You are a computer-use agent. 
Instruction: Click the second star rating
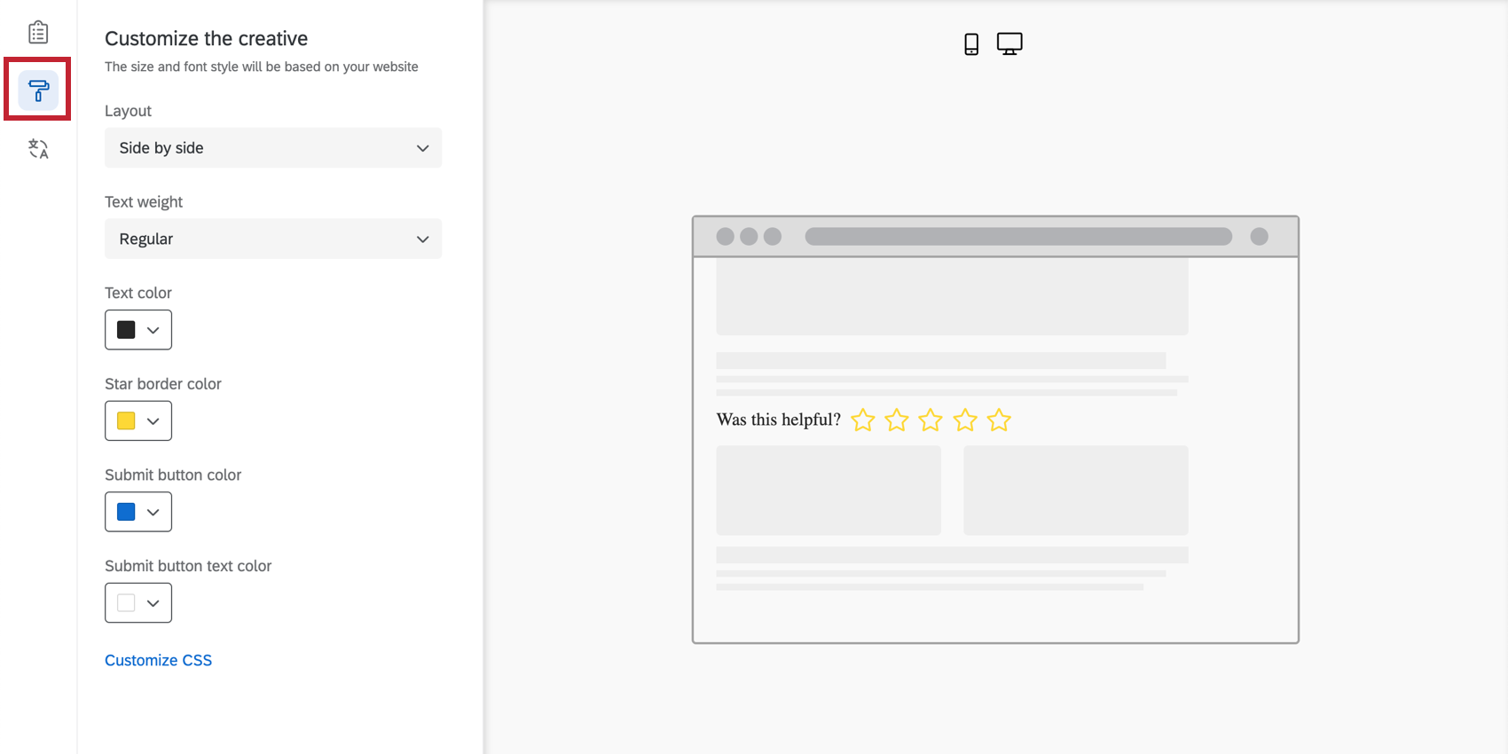pyautogui.click(x=897, y=420)
